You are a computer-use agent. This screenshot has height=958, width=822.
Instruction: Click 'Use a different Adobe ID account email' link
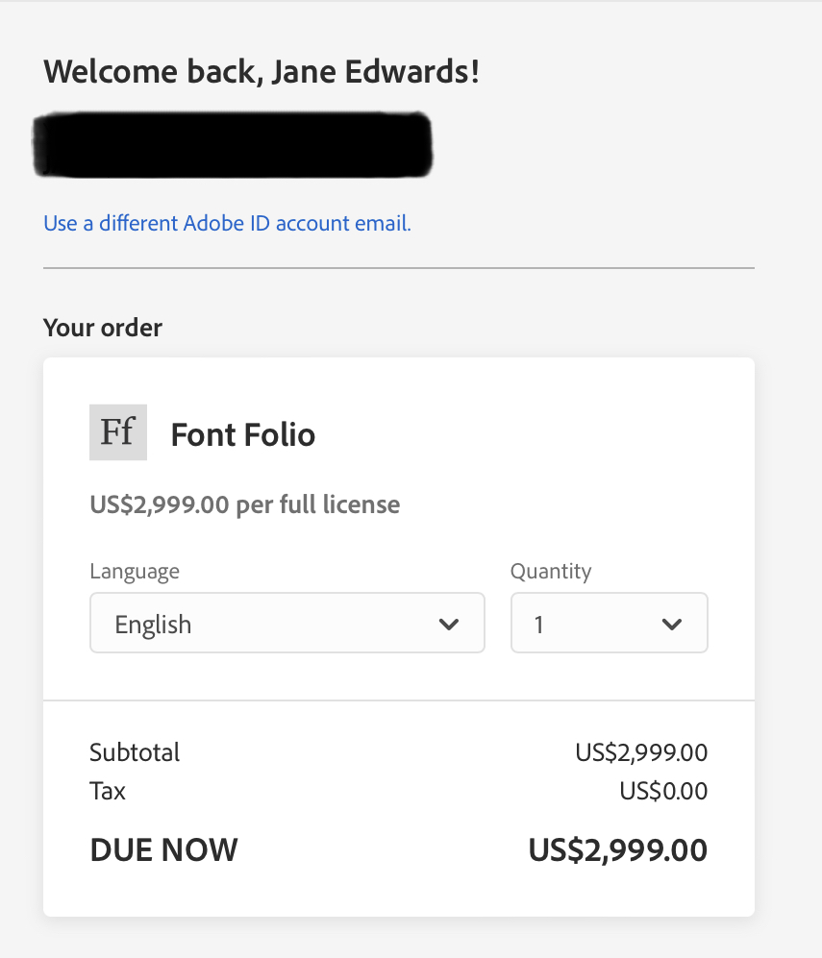click(227, 224)
